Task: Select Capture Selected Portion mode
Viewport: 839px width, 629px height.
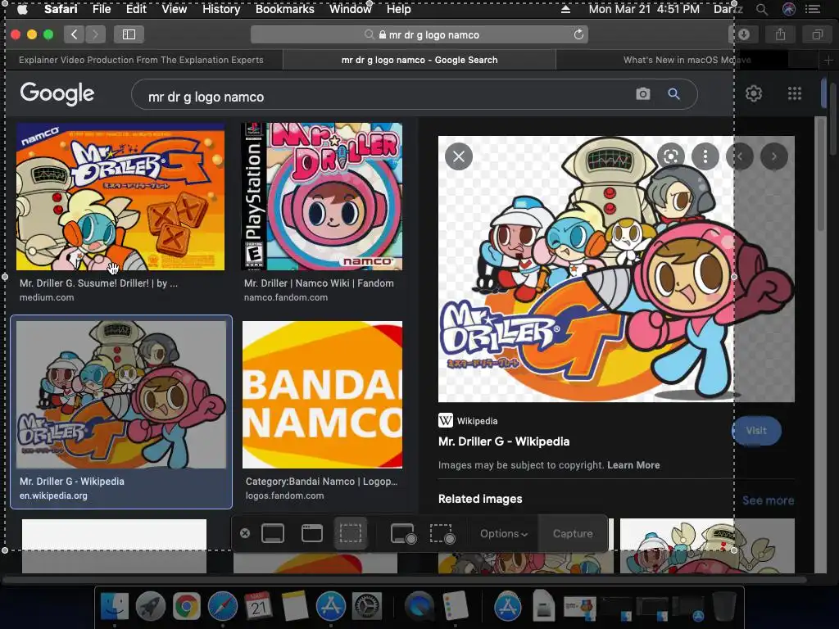Action: click(351, 533)
